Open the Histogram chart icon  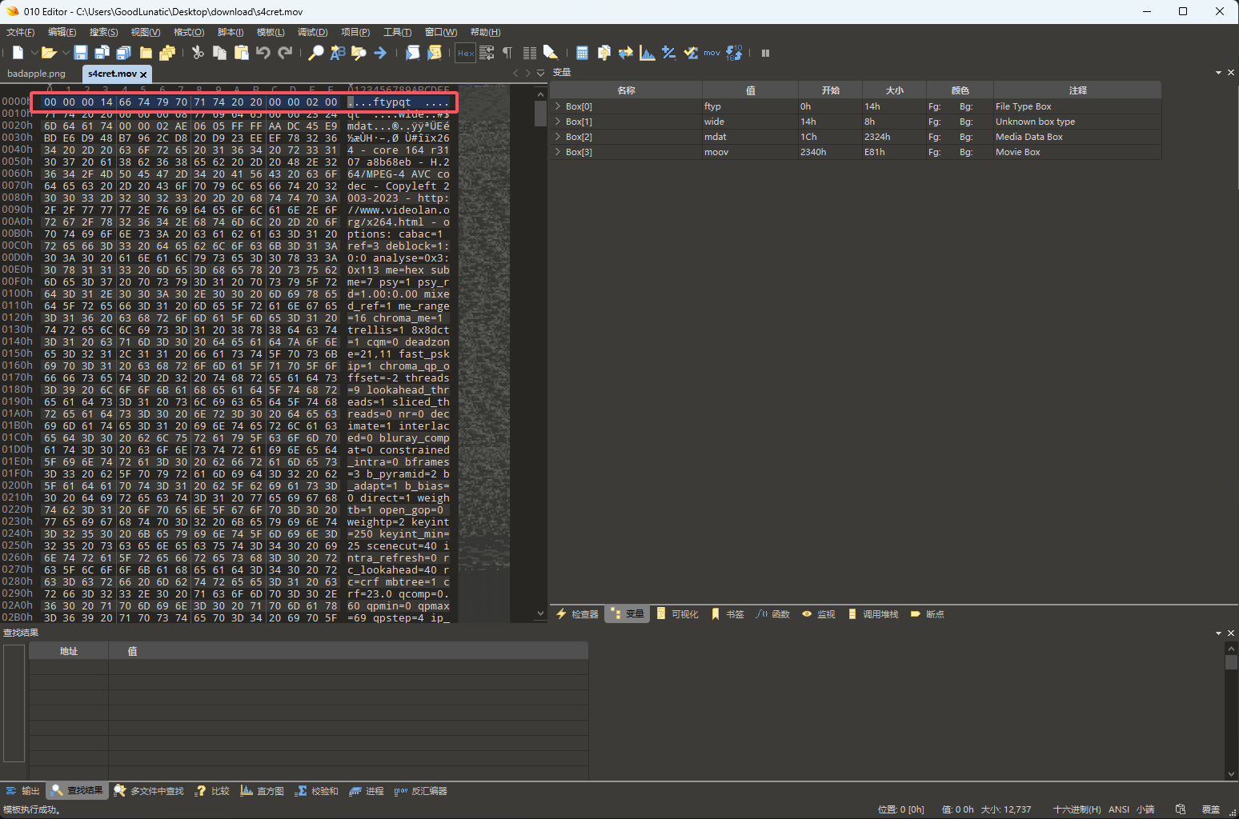[x=648, y=53]
